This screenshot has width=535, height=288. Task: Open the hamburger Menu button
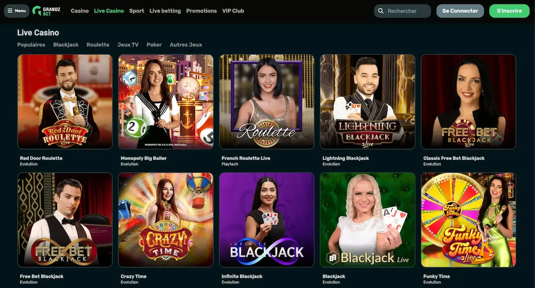(16, 11)
